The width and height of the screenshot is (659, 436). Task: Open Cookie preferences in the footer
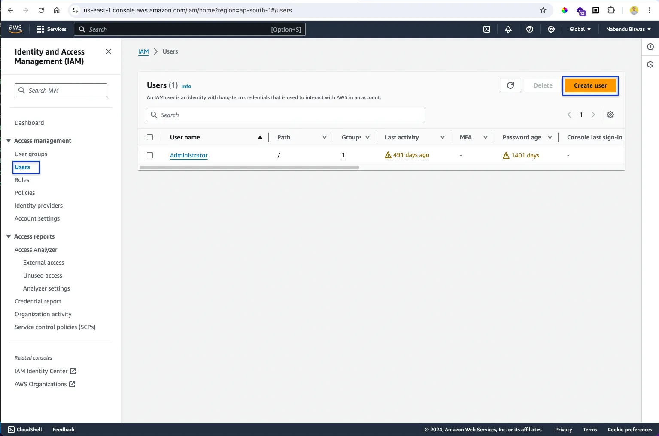coord(630,429)
